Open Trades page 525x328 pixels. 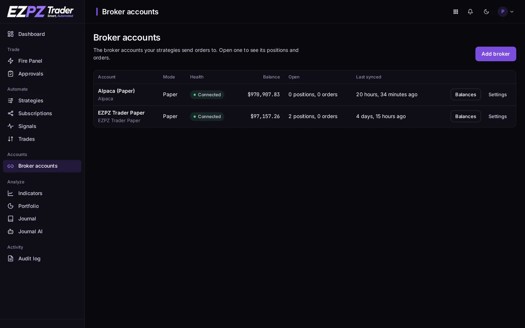pos(42,139)
